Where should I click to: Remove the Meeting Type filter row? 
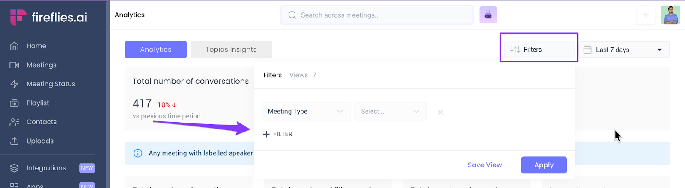440,112
